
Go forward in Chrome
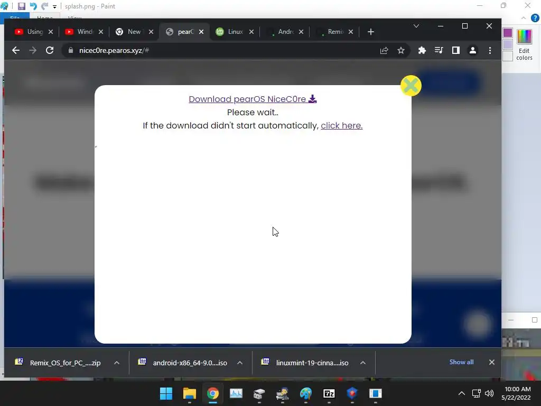(x=33, y=50)
